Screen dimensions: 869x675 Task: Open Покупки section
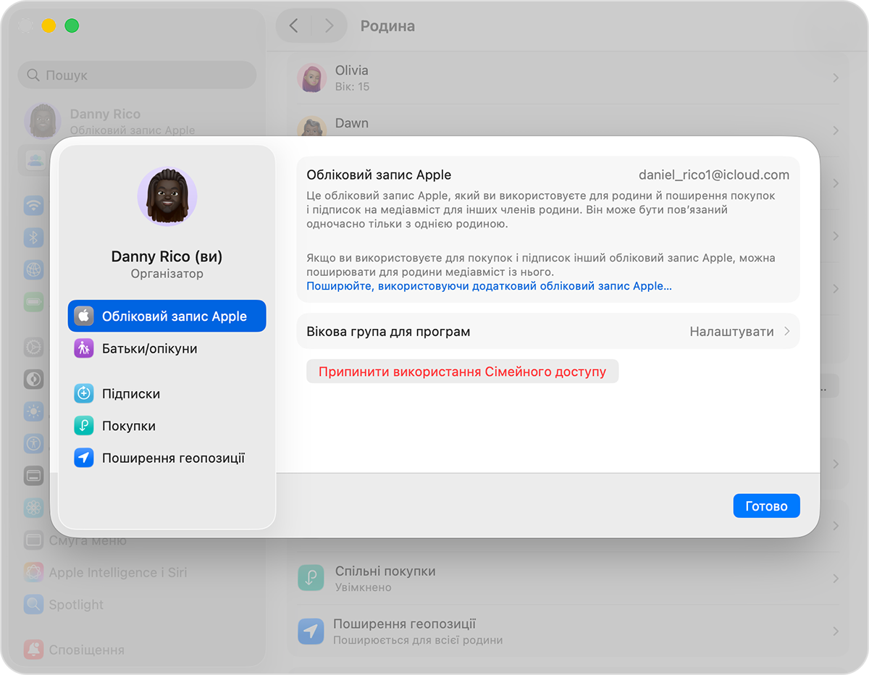coord(128,426)
